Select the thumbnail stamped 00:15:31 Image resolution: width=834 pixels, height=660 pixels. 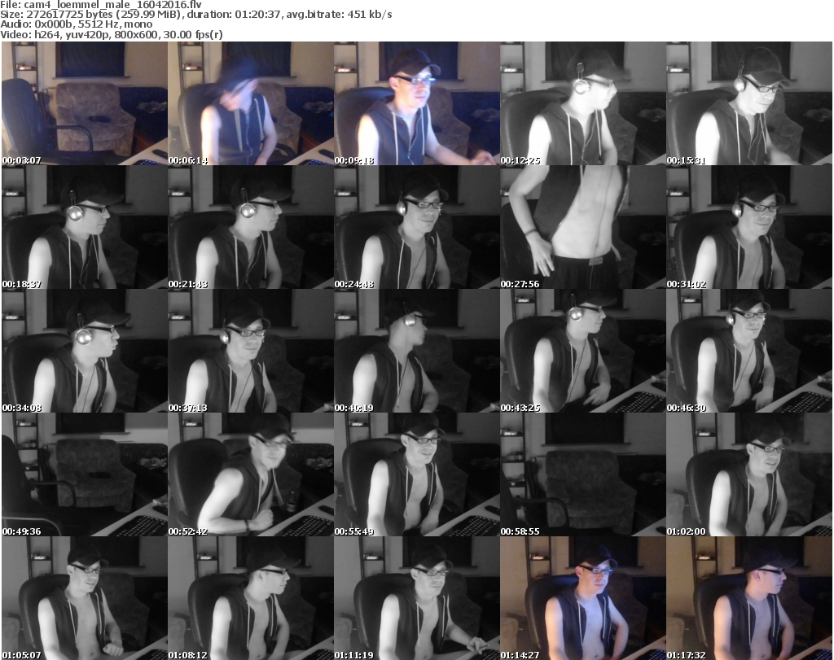[x=749, y=103]
